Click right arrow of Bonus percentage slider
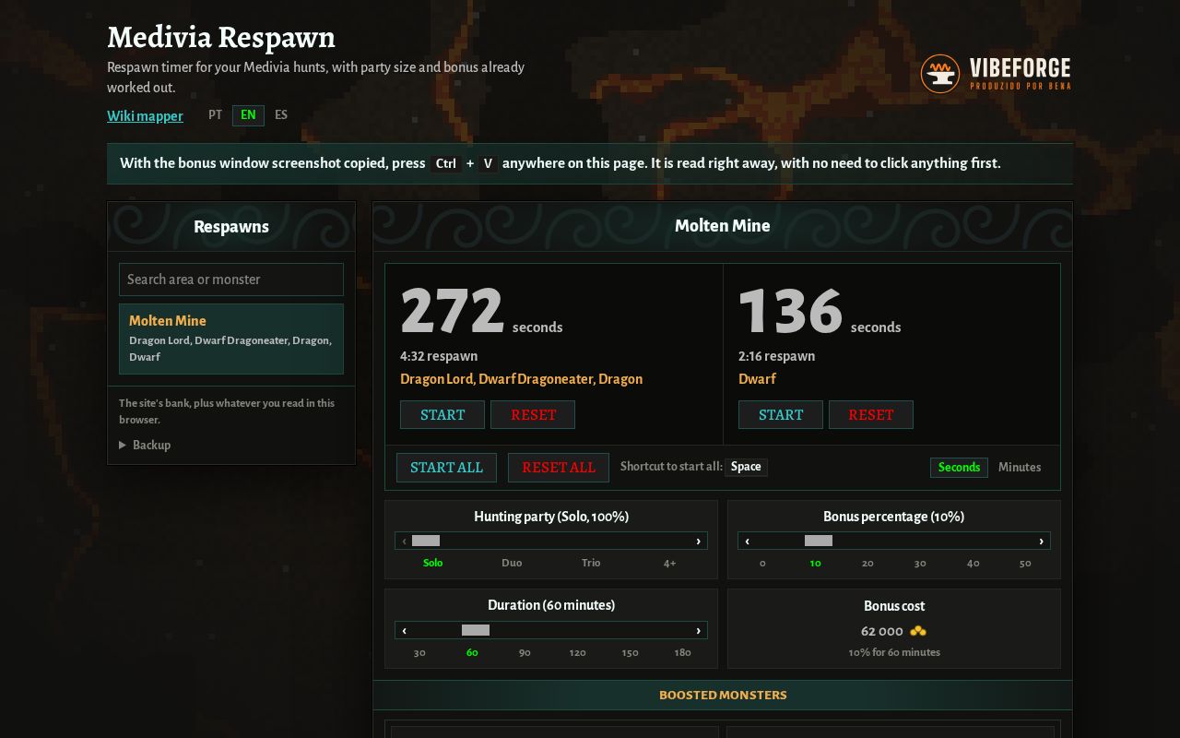The height and width of the screenshot is (738, 1180). [x=1042, y=541]
